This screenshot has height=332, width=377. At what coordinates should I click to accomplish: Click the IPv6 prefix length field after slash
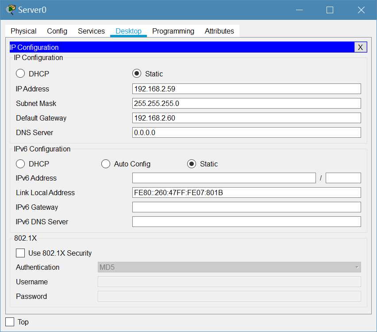tap(343, 178)
